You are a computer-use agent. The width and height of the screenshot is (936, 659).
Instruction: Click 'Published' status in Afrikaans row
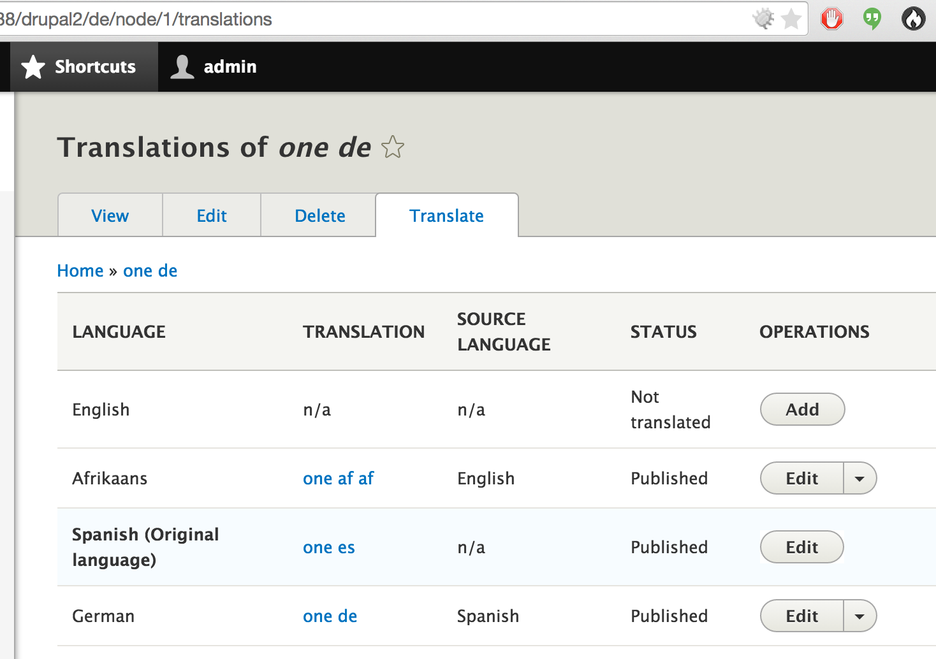669,479
